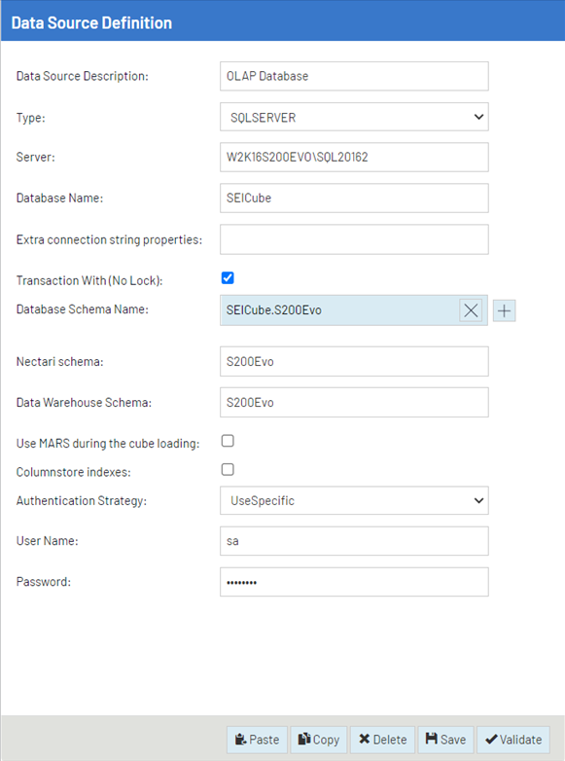
Task: Remove the SEICube.S200Evo schema with X icon
Action: tap(471, 310)
